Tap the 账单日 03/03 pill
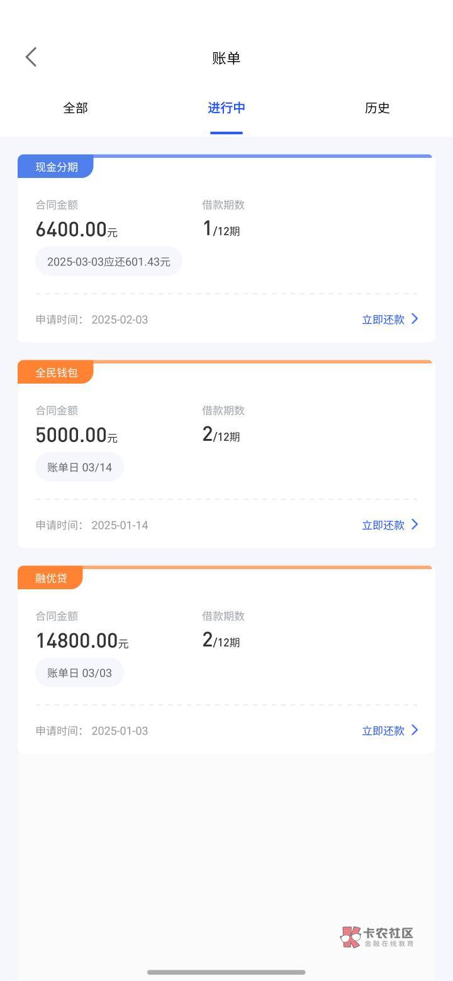 pyautogui.click(x=79, y=672)
